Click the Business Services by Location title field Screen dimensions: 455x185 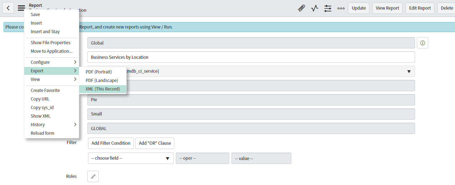251,57
